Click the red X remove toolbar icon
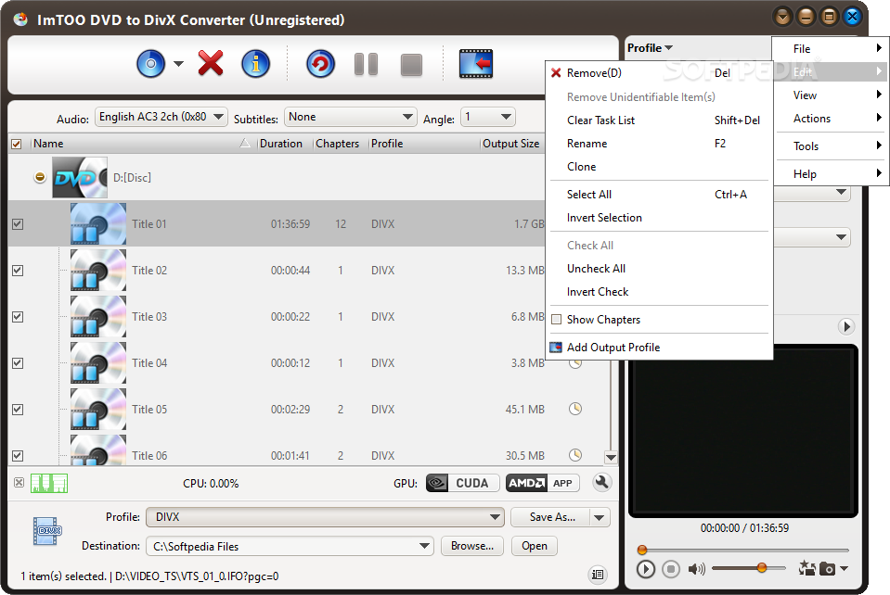Screen dimensions: 890x595 (211, 63)
